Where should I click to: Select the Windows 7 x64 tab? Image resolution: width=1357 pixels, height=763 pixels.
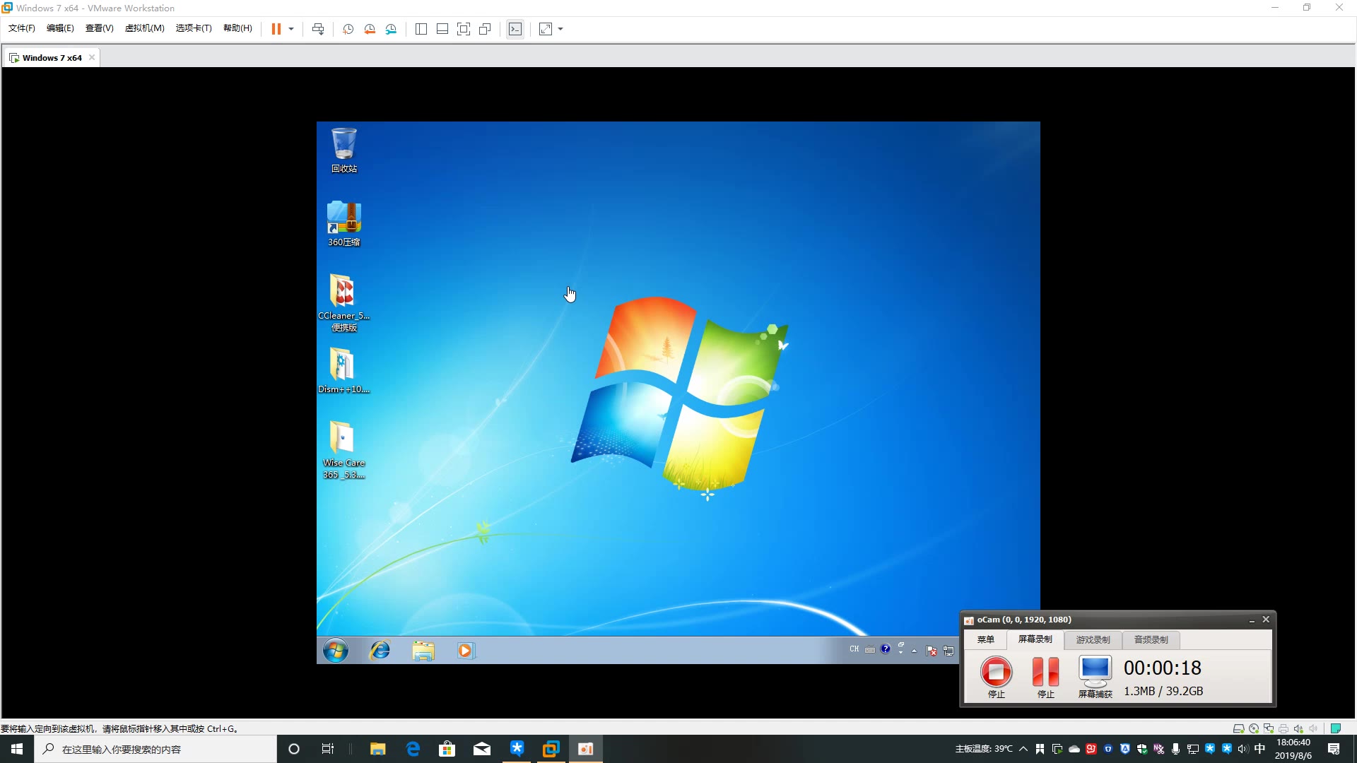click(x=51, y=58)
